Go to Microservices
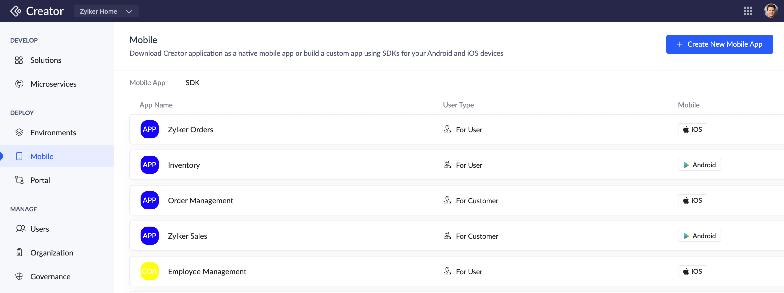 click(53, 84)
